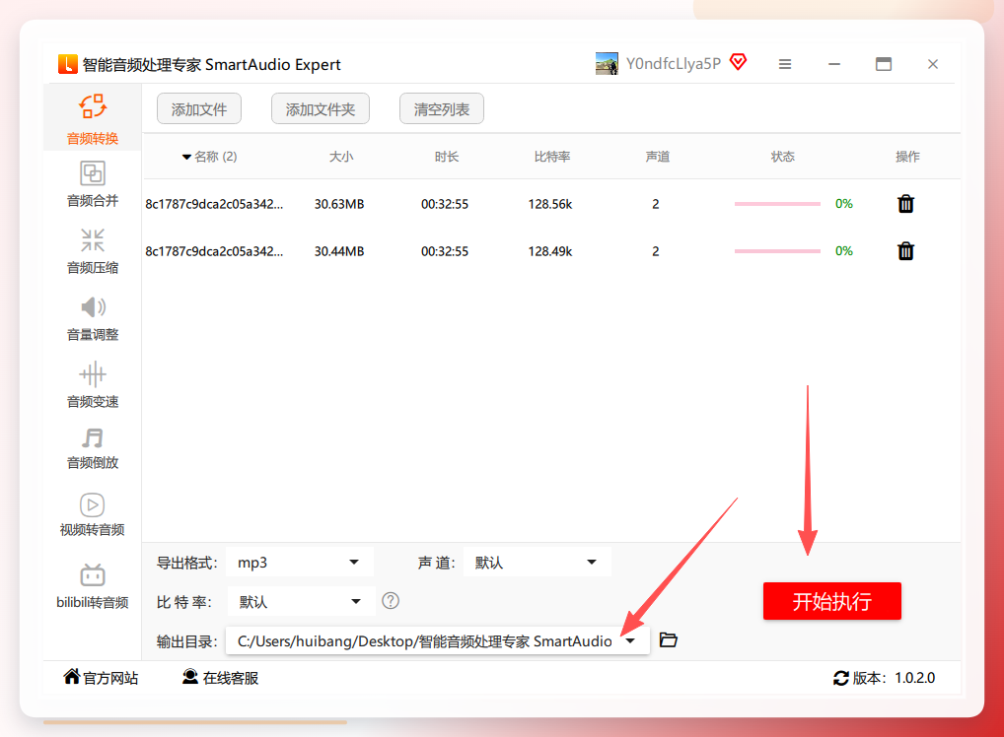This screenshot has width=1004, height=737.
Task: Click the username Y0ndfcLlya5P
Action: 673,63
